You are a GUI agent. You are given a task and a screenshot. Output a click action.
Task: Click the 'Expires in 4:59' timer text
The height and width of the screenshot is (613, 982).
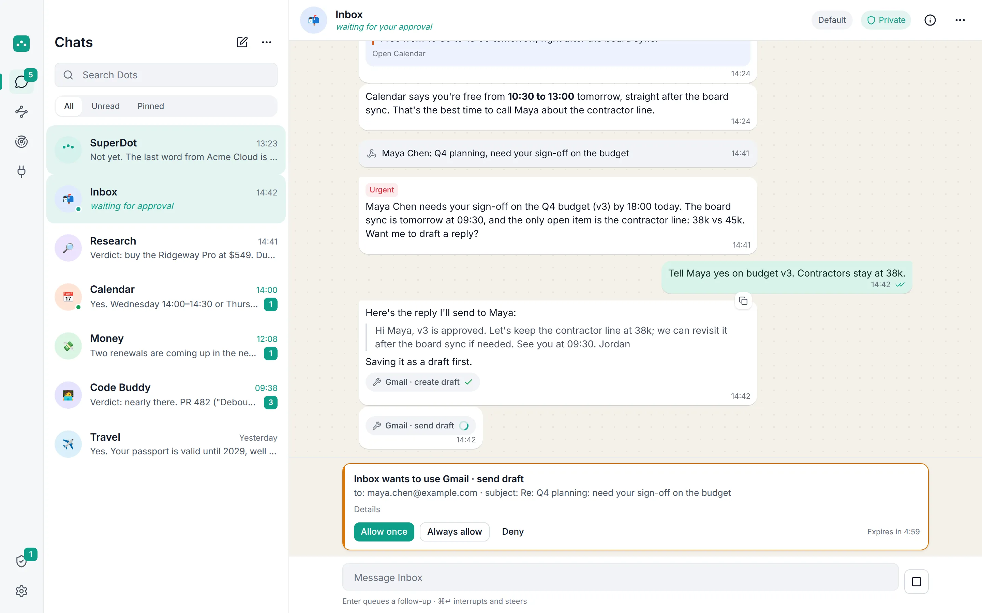(893, 532)
